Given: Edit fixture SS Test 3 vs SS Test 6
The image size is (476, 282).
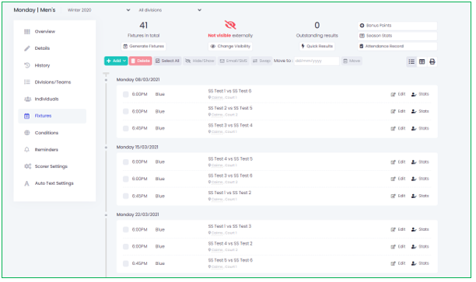Looking at the screenshot, I should pos(398,179).
